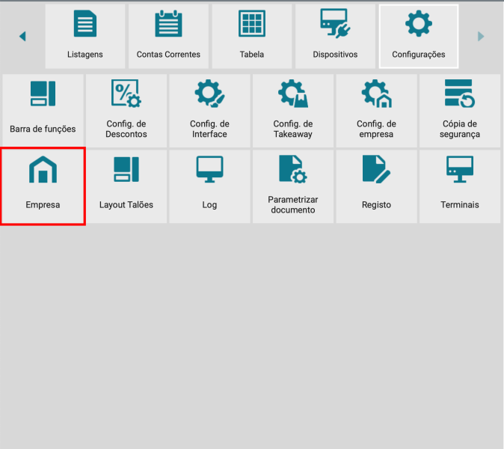Select the Dispositivos tab

[x=335, y=36]
